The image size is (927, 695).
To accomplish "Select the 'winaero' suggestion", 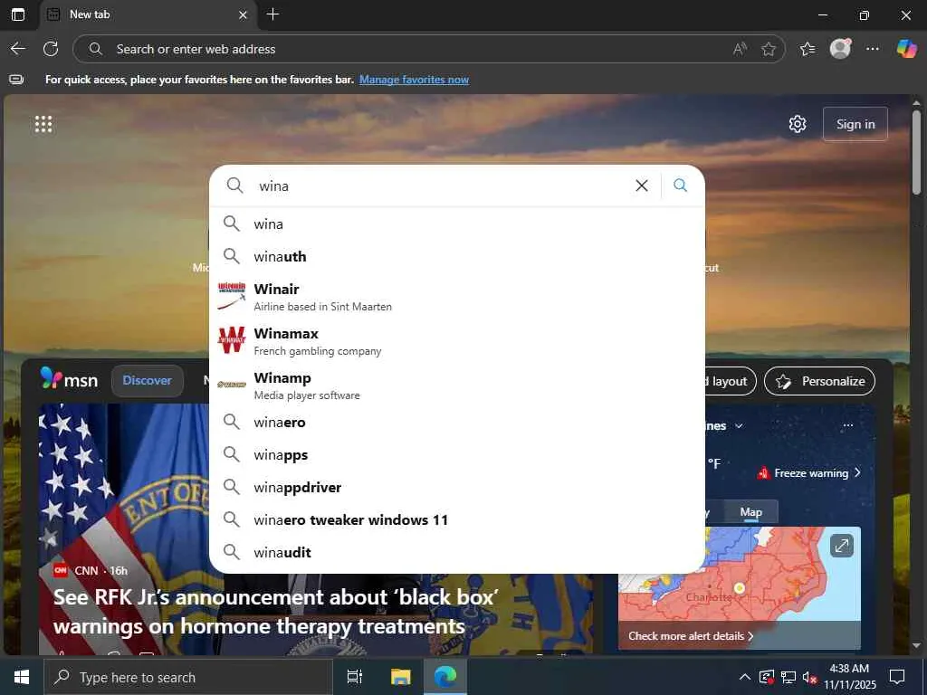I will 457,423.
